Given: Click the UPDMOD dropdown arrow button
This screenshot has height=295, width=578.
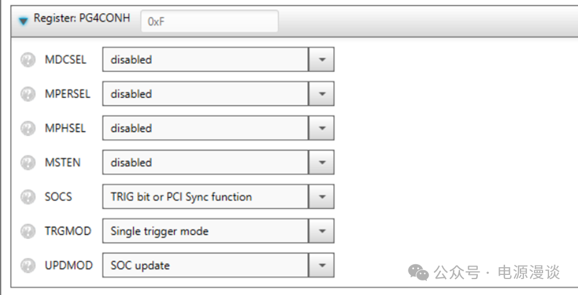Looking at the screenshot, I should pyautogui.click(x=321, y=265).
